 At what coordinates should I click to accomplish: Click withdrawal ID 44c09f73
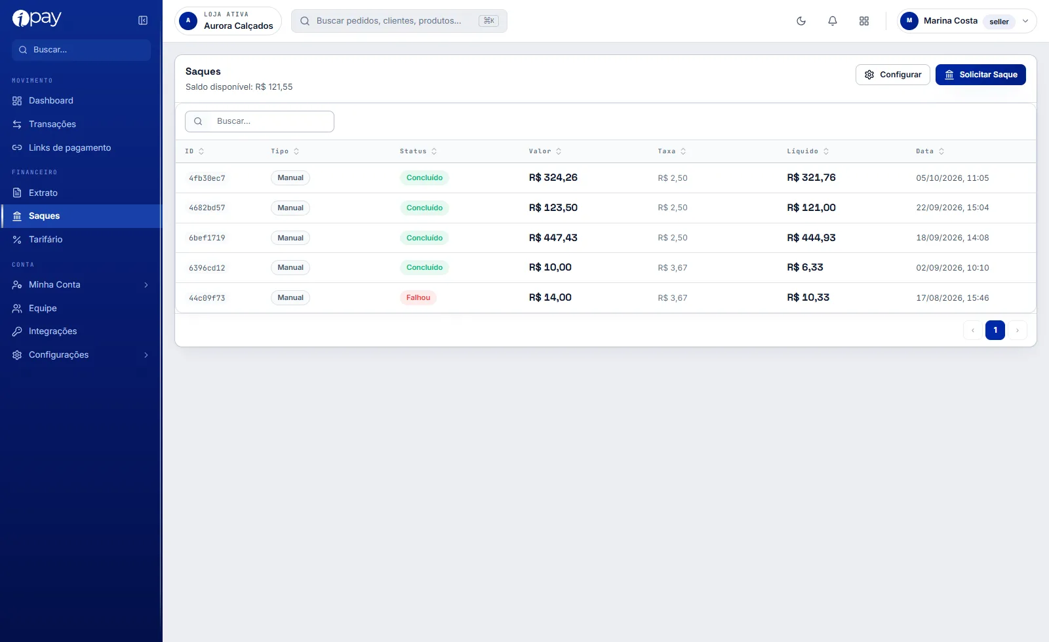[x=207, y=298]
